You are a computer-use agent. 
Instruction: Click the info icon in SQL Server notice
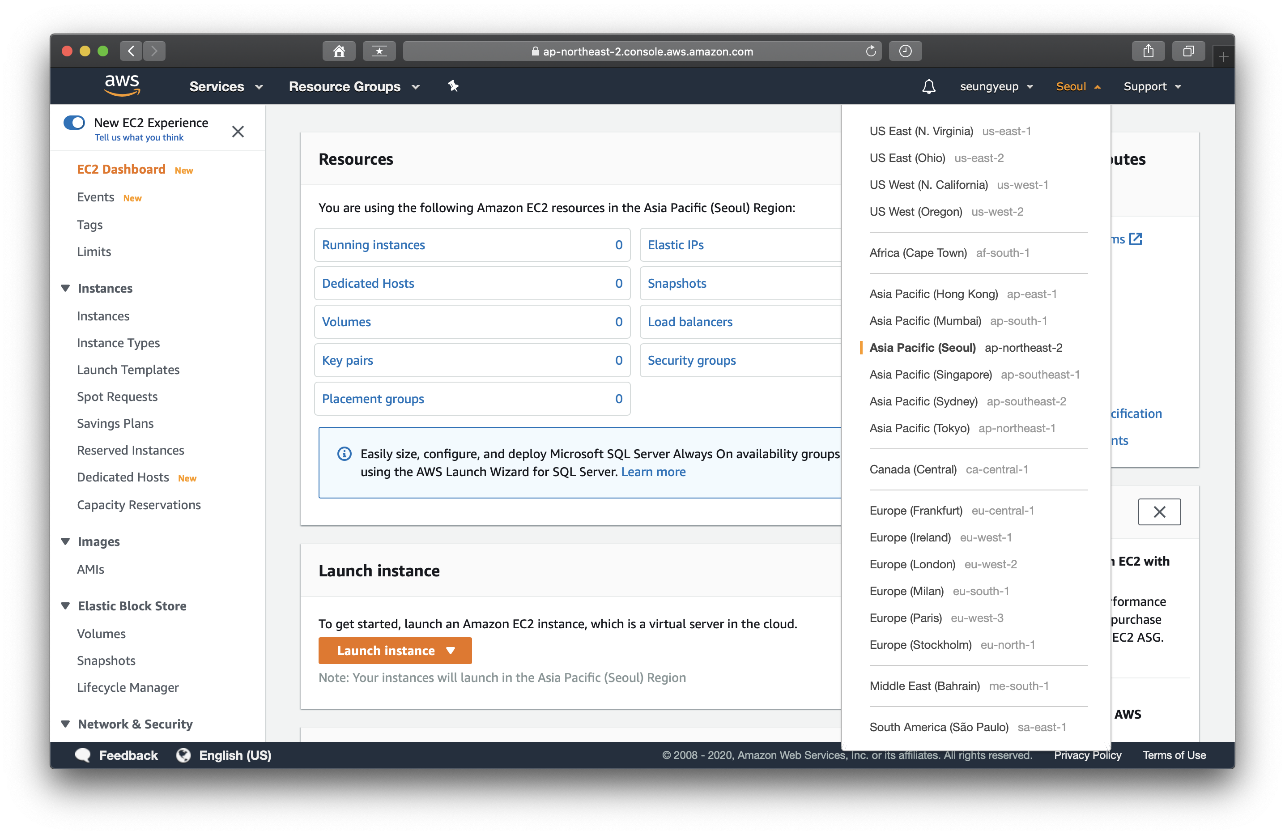[x=344, y=454]
